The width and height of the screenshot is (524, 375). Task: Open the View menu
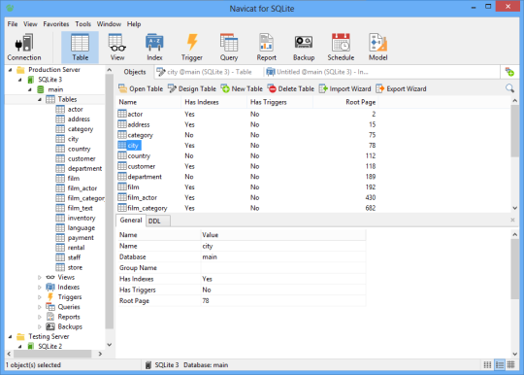30,24
